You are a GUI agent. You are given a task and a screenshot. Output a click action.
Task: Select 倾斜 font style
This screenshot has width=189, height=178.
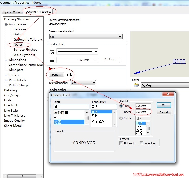point(94,115)
